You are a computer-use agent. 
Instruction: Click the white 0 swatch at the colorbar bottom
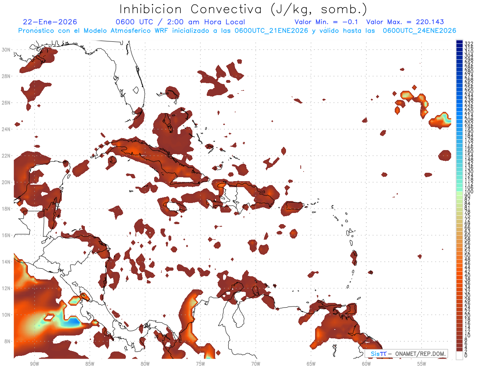pos(459,355)
